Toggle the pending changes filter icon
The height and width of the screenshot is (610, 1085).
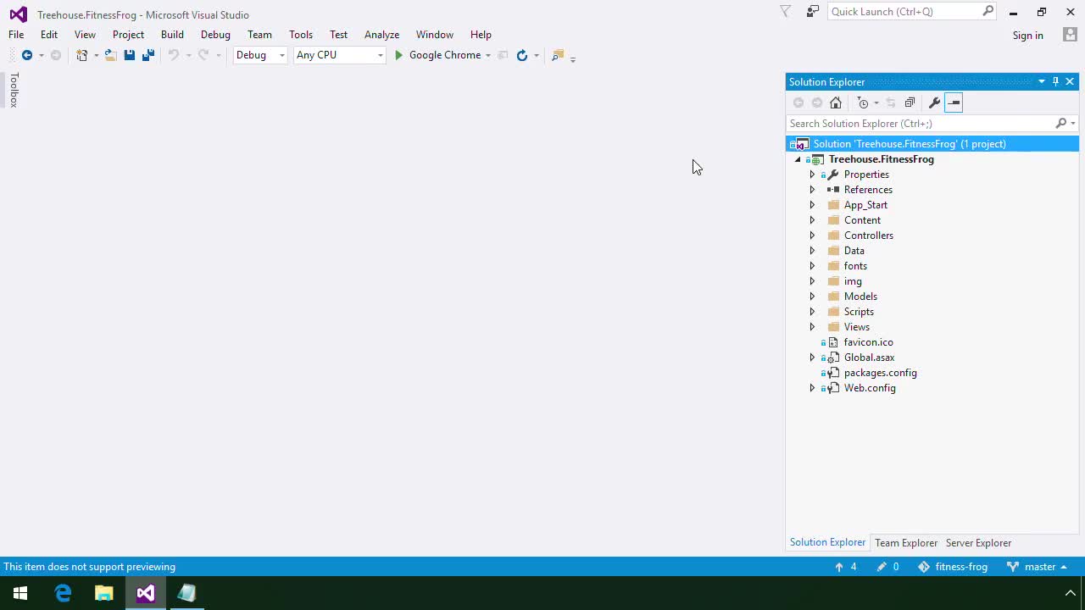point(862,103)
